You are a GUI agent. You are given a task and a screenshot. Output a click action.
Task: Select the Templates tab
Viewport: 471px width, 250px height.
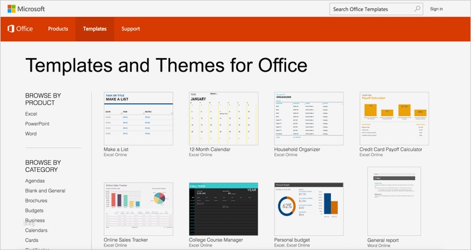point(95,29)
